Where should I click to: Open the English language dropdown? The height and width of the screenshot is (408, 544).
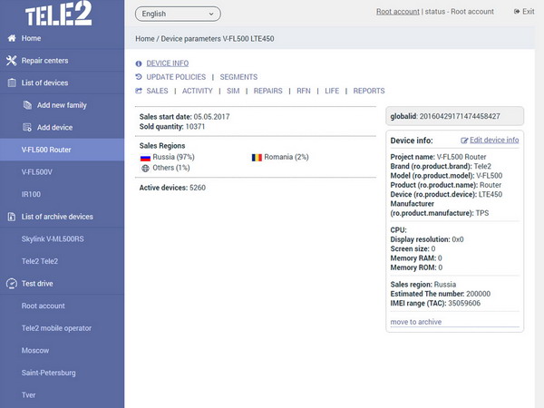coord(178,14)
